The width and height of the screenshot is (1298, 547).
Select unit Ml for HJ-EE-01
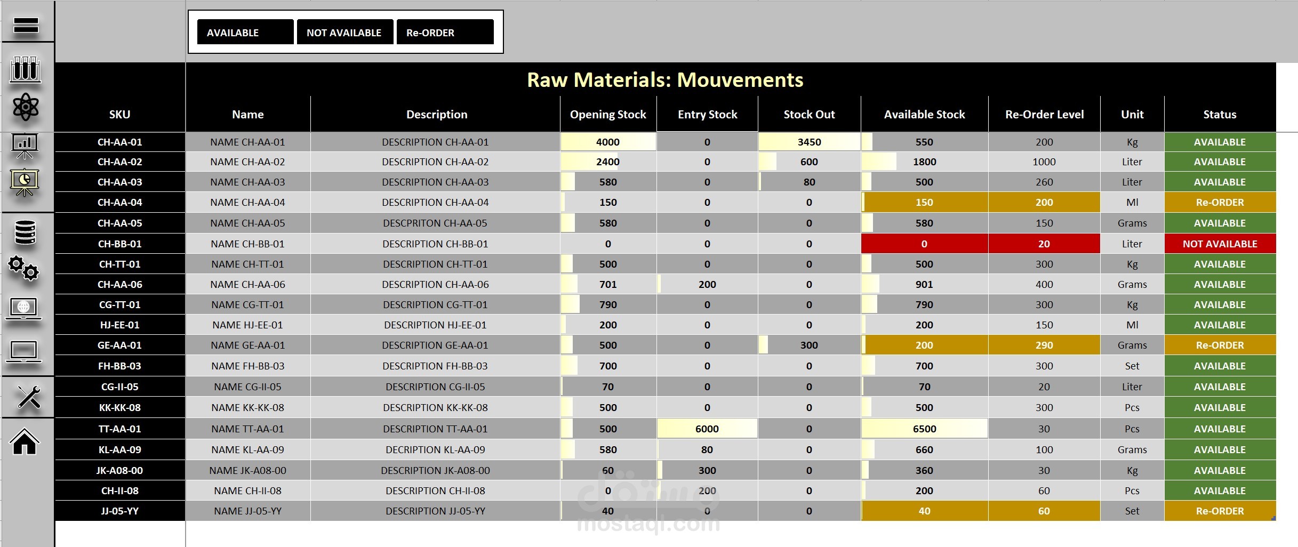(1132, 325)
